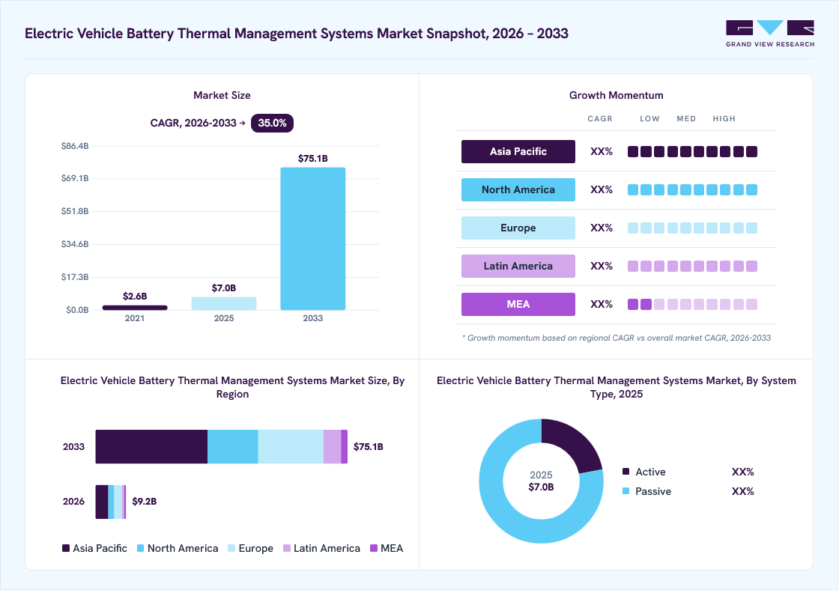Click the growth momentum footnote text
The image size is (839, 590).
pyautogui.click(x=617, y=338)
